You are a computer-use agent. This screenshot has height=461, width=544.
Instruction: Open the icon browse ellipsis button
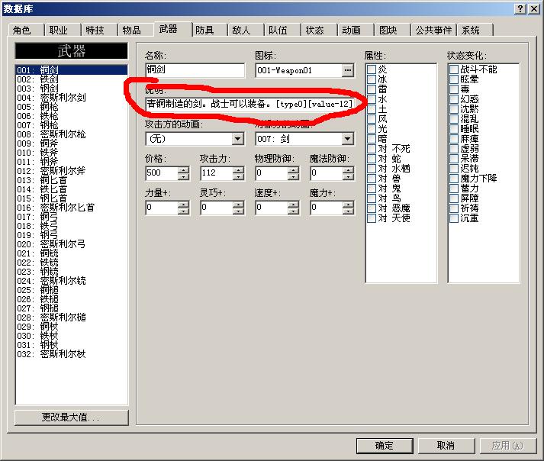tap(347, 70)
